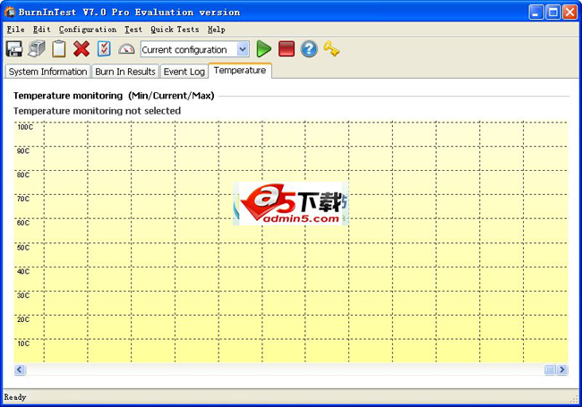Viewport: 582px width, 407px height.
Task: Open the duty cycle gauge icon
Action: coord(126,49)
